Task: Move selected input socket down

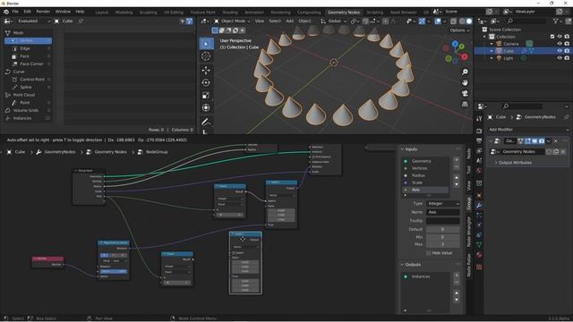Action: click(x=457, y=184)
